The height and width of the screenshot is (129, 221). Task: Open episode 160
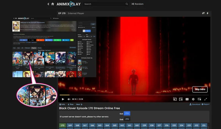click(137, 125)
